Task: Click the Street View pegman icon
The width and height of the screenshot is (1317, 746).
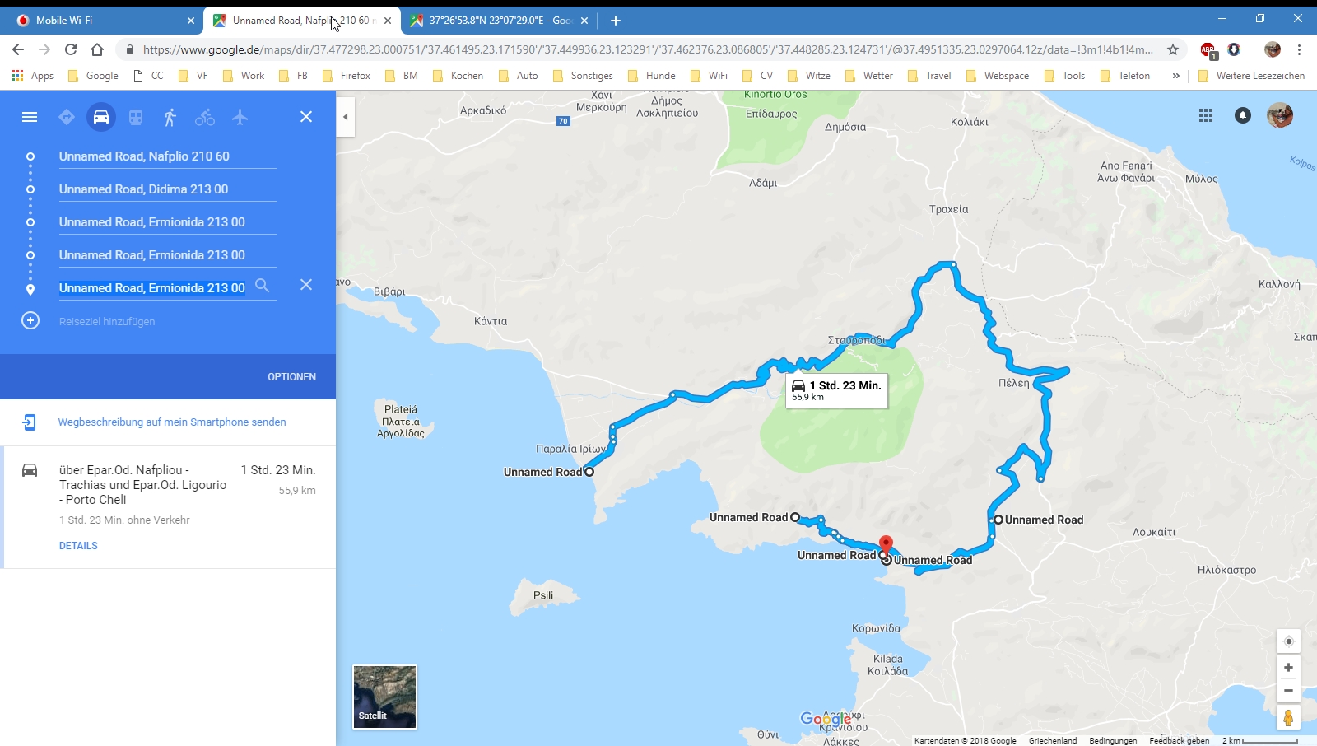Action: (x=1288, y=717)
